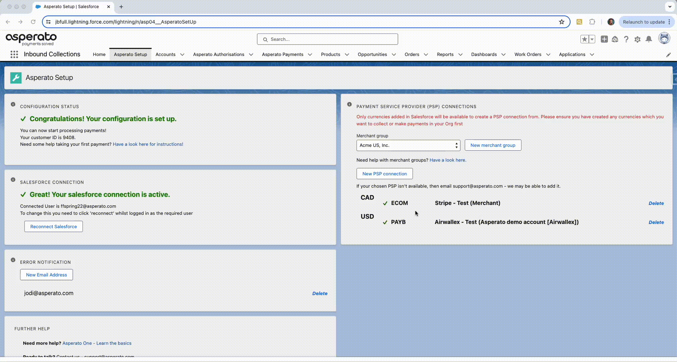Viewport: 677px width, 362px height.
Task: Click the site information icon in address bar
Action: pyautogui.click(x=48, y=22)
